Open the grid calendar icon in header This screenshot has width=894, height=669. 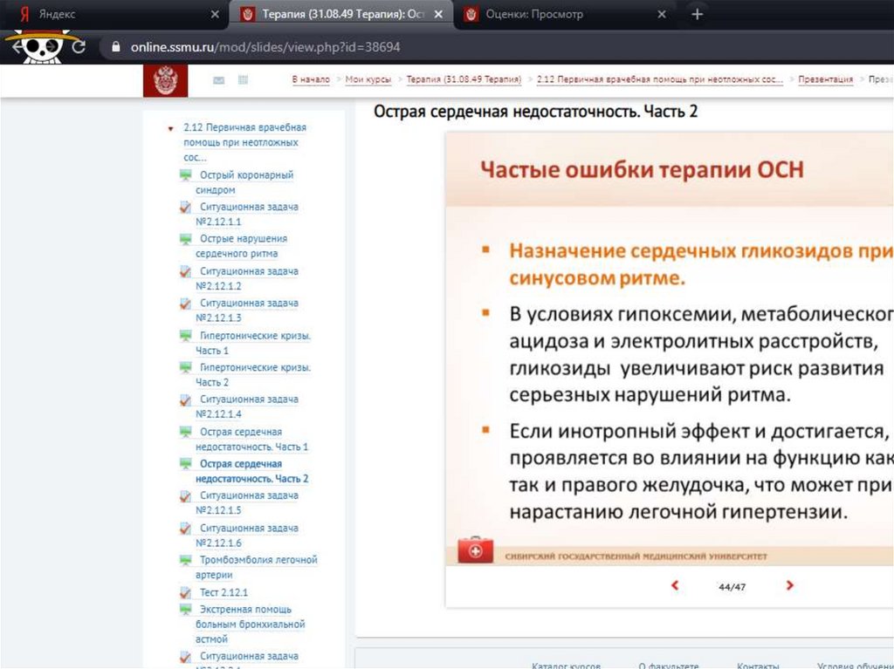243,79
